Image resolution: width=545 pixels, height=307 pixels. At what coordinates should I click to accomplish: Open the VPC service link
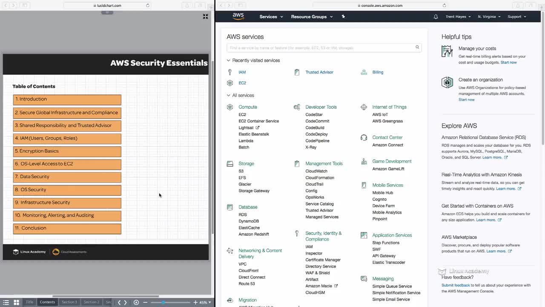[x=243, y=264]
